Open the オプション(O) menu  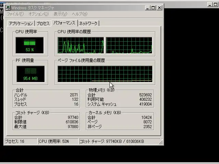pyautogui.click(x=39, y=14)
